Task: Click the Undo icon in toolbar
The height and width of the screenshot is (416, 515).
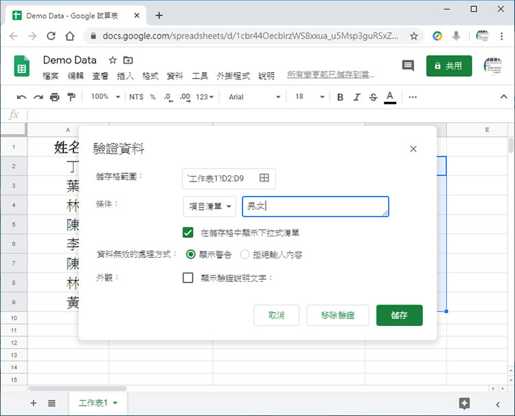Action: point(21,97)
